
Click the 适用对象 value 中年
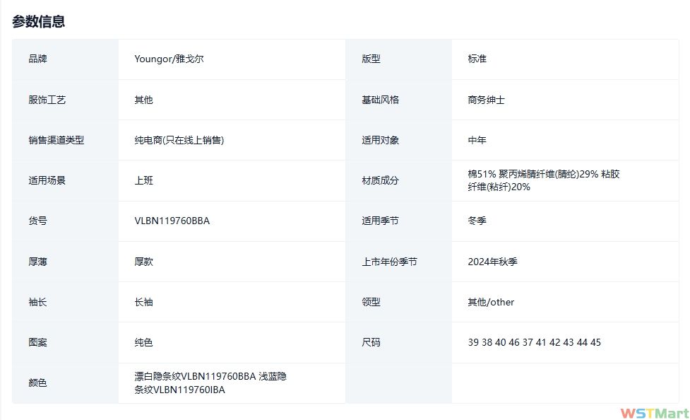pyautogui.click(x=477, y=140)
